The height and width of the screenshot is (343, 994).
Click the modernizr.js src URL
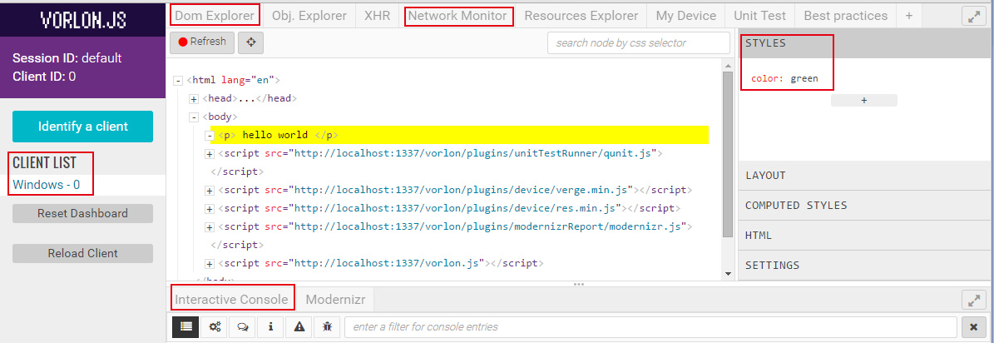pos(488,226)
